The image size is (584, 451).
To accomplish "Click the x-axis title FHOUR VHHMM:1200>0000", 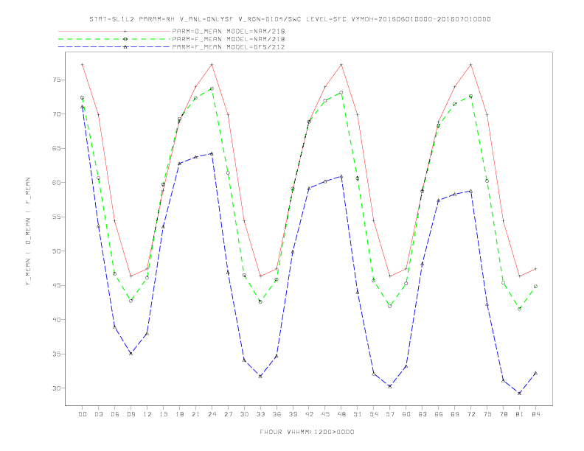I will 307,432.
